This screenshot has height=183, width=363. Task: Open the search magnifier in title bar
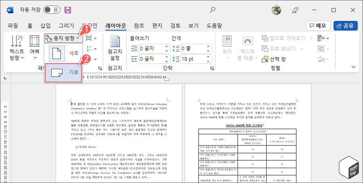pos(212,10)
